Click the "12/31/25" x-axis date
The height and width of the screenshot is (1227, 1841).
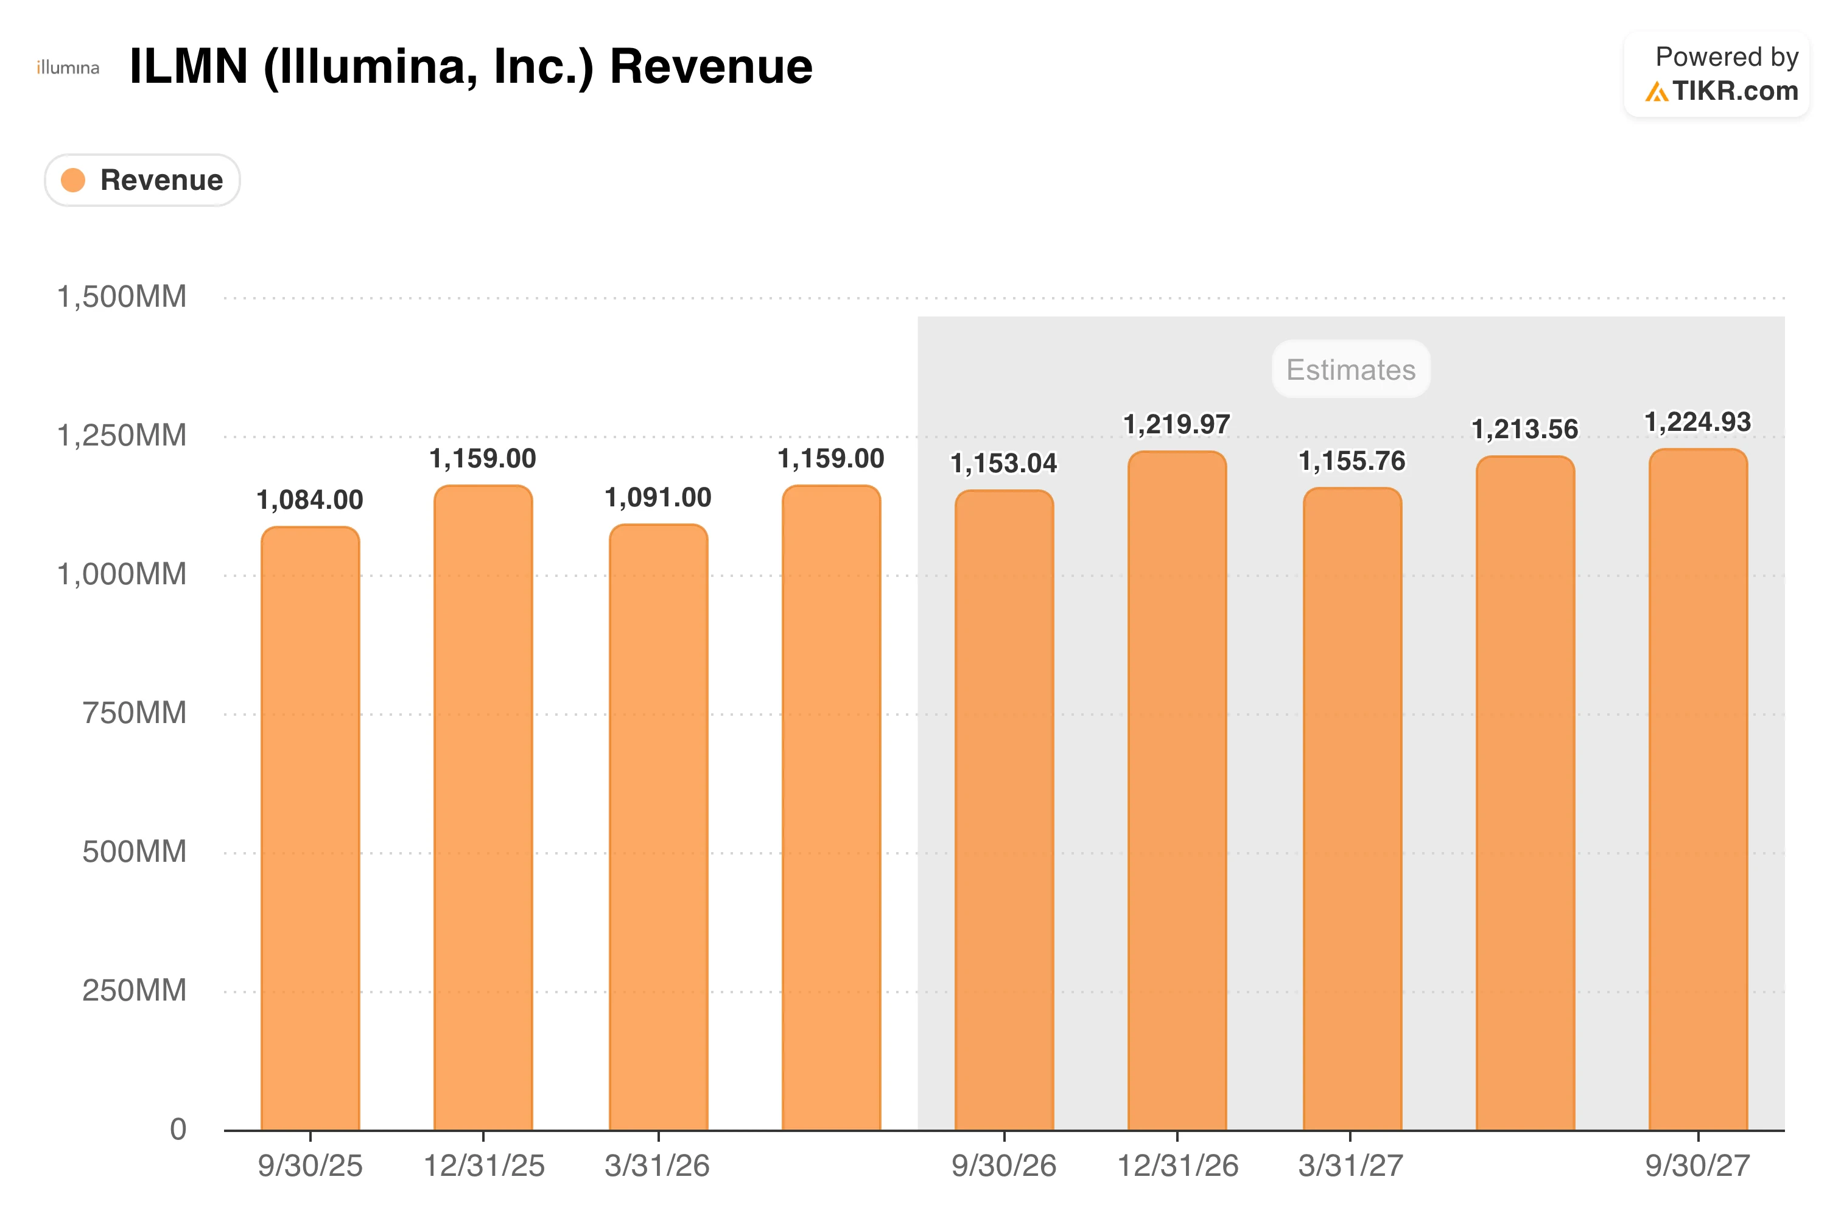click(x=484, y=1166)
